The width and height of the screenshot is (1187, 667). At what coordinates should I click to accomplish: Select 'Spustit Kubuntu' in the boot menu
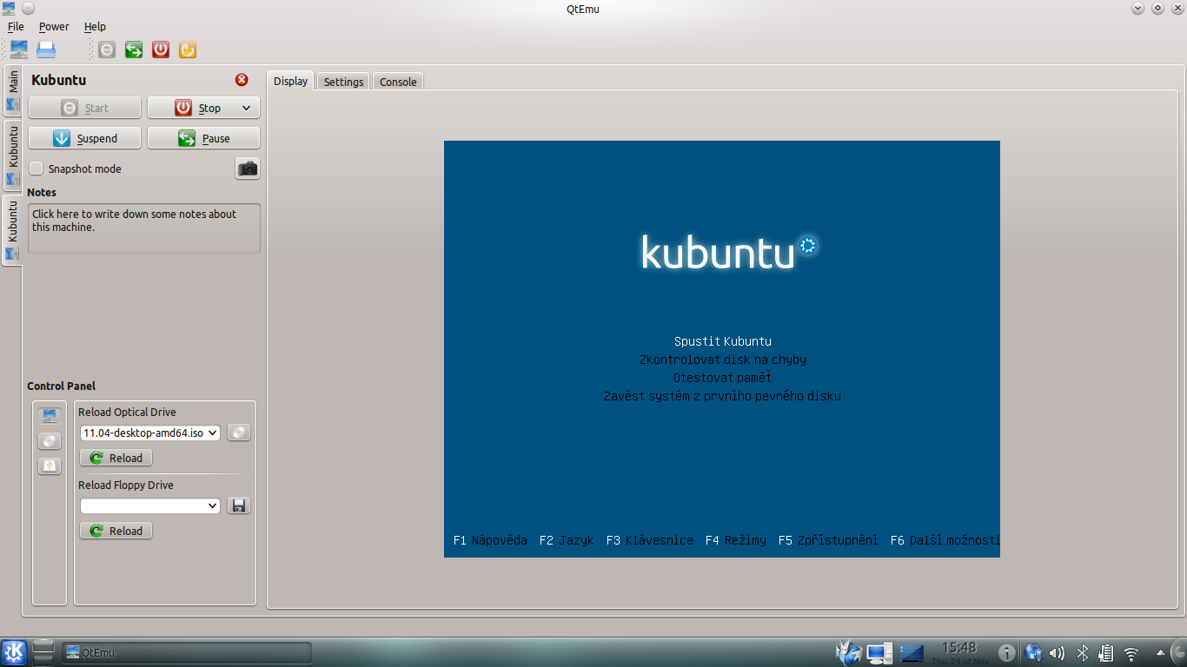pyautogui.click(x=722, y=341)
